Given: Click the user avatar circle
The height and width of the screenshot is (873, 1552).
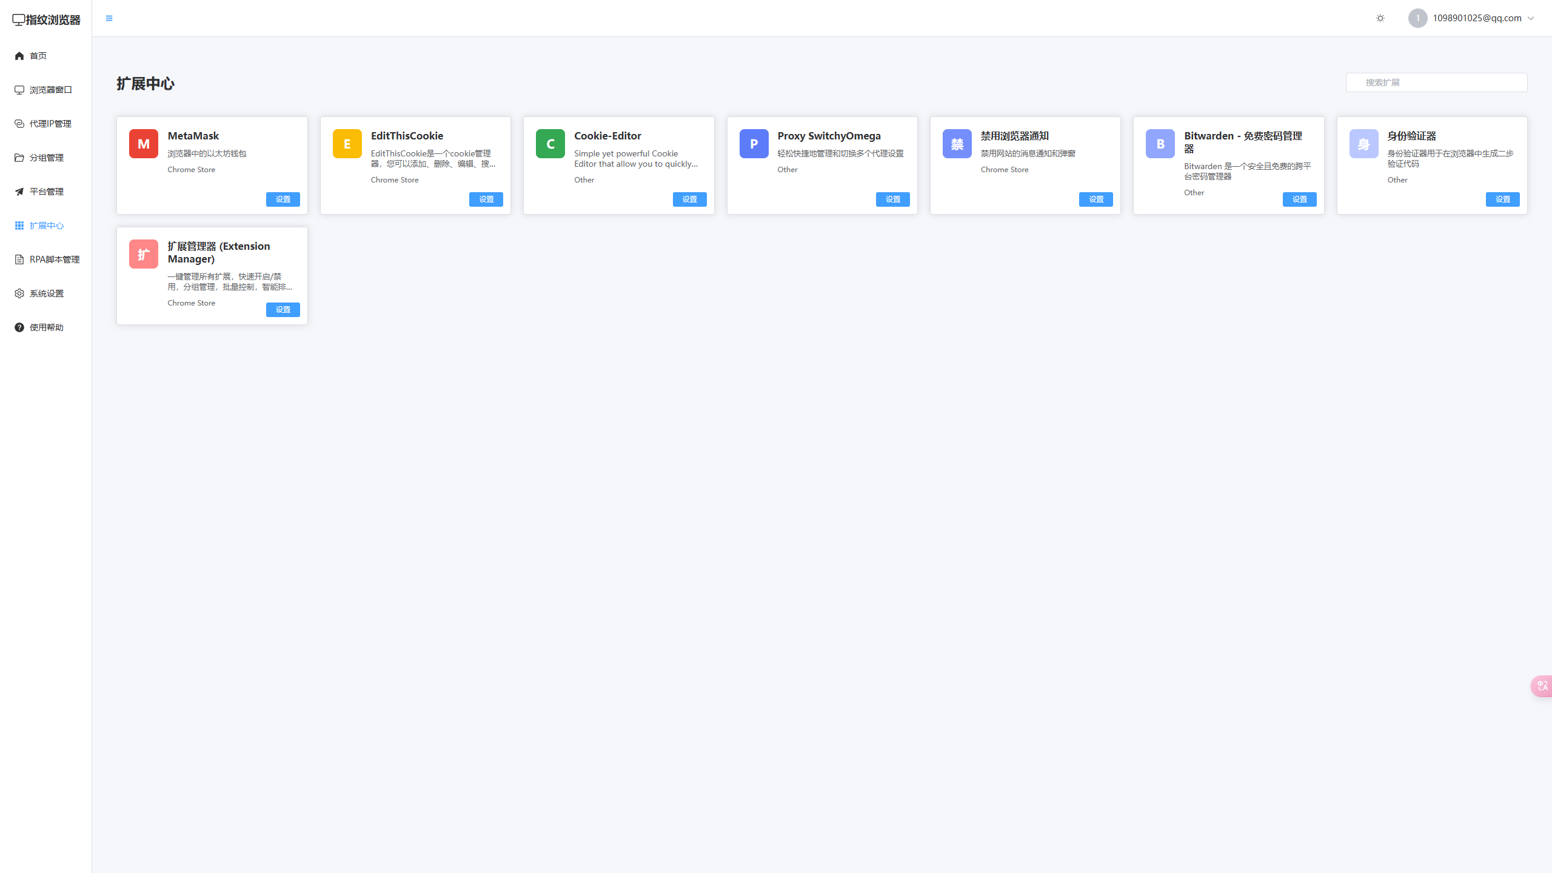Looking at the screenshot, I should 1417,18.
